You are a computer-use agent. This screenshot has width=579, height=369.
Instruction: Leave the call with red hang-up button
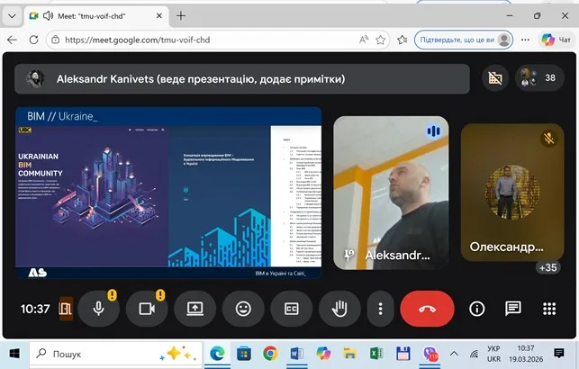click(x=427, y=309)
